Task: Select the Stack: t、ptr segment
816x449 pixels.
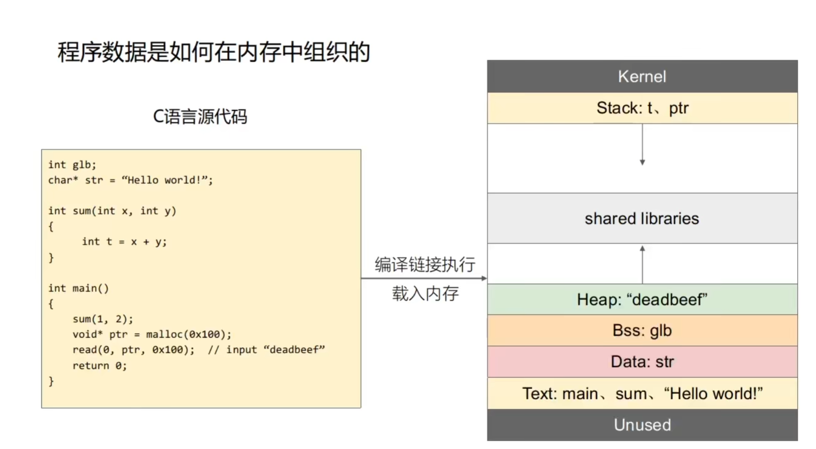Action: click(642, 108)
